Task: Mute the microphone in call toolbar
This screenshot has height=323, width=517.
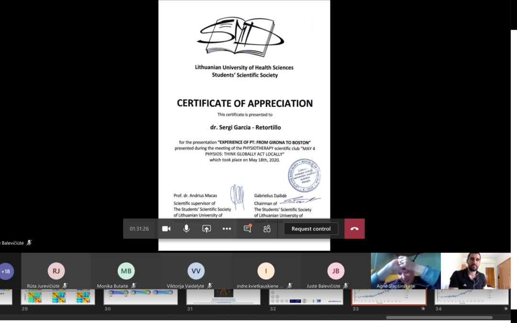Action: (186, 228)
